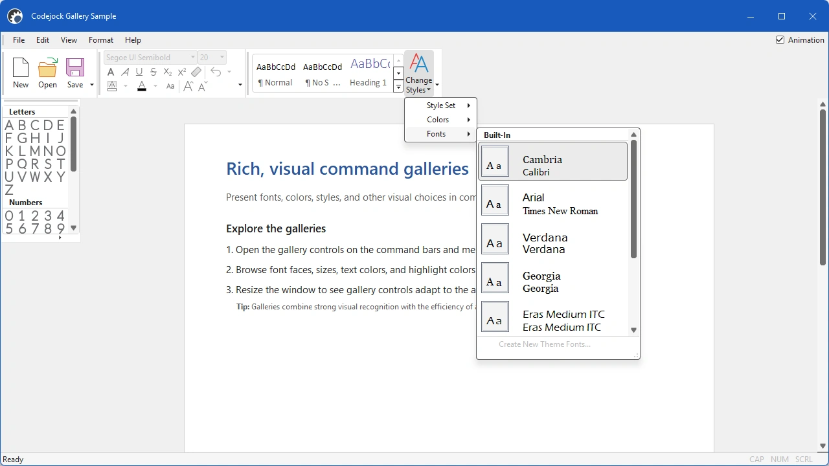Screen dimensions: 829x466
Task: Click the number 7 in Numbers gallery
Action: (x=35, y=228)
